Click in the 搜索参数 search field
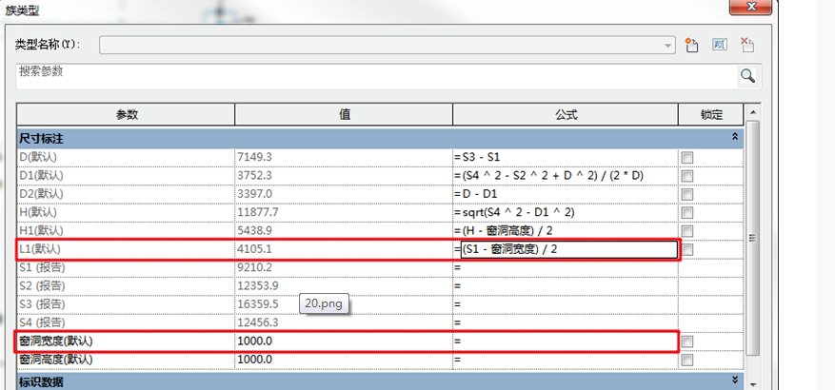The width and height of the screenshot is (835, 390). pos(376,76)
